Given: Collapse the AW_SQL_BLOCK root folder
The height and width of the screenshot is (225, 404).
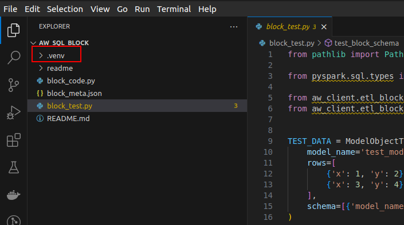Looking at the screenshot, I should pyautogui.click(x=33, y=43).
